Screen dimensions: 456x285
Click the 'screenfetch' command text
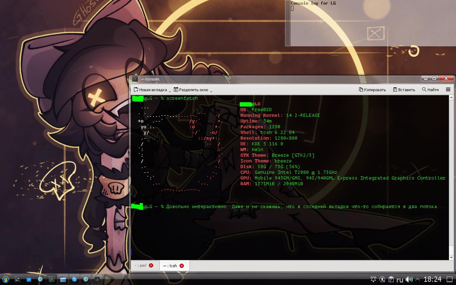click(x=182, y=98)
